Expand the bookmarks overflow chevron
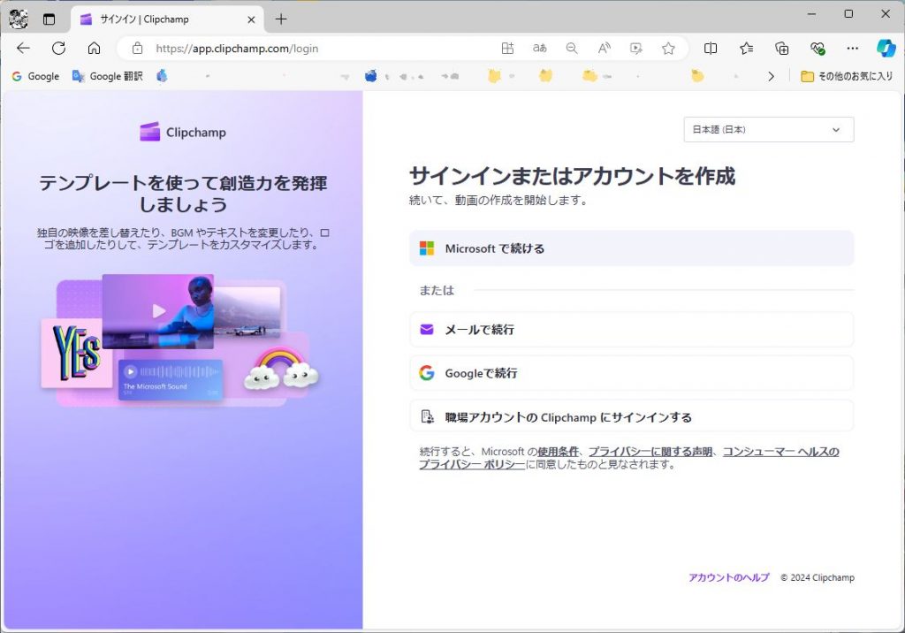Screen dimensions: 905x633 pos(771,76)
